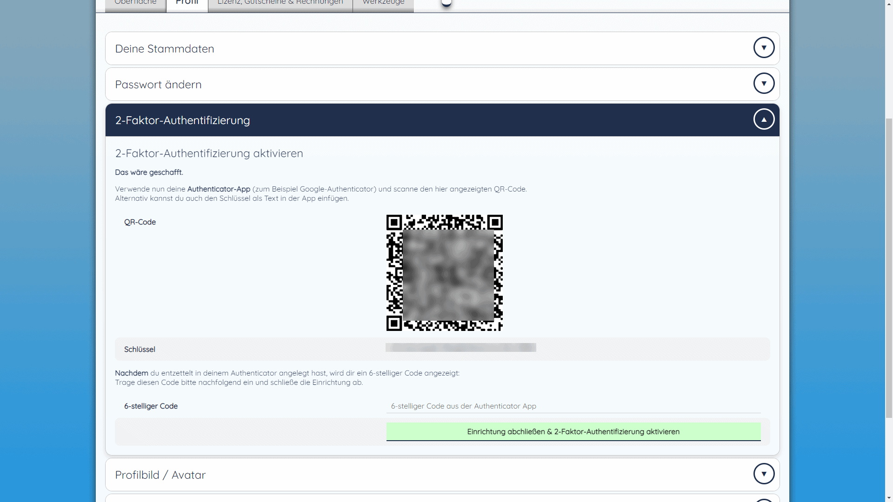Click Einrichtung abschließen & 2-Faktor-Authentifizierung aktivieren button
The width and height of the screenshot is (893, 502).
573,432
